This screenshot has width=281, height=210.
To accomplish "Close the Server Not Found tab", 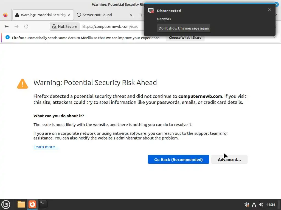I will coord(131,15).
